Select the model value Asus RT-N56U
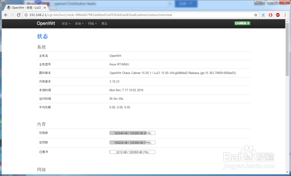The width and height of the screenshot is (291, 176). coord(119,64)
